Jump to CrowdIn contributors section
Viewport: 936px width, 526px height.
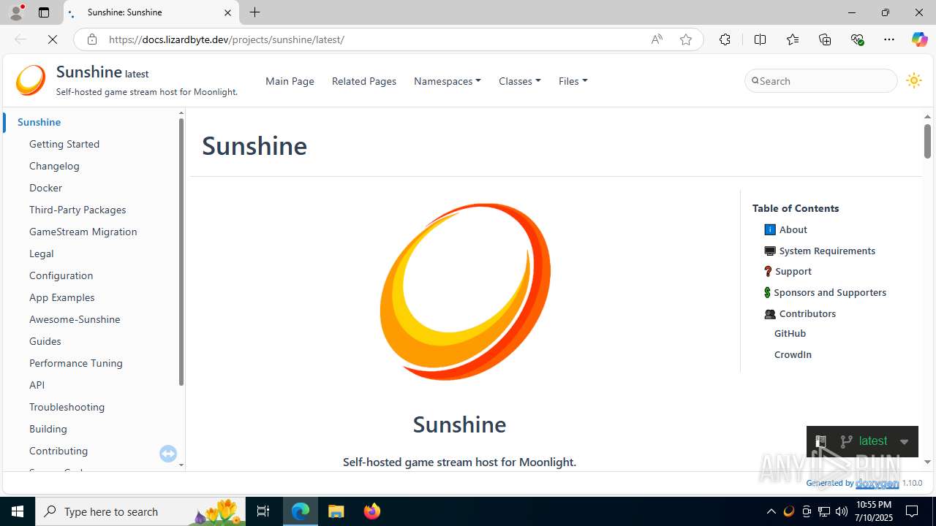pyautogui.click(x=793, y=354)
